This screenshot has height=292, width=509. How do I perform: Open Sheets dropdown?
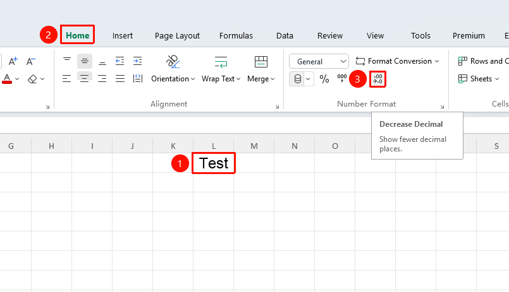coord(479,79)
